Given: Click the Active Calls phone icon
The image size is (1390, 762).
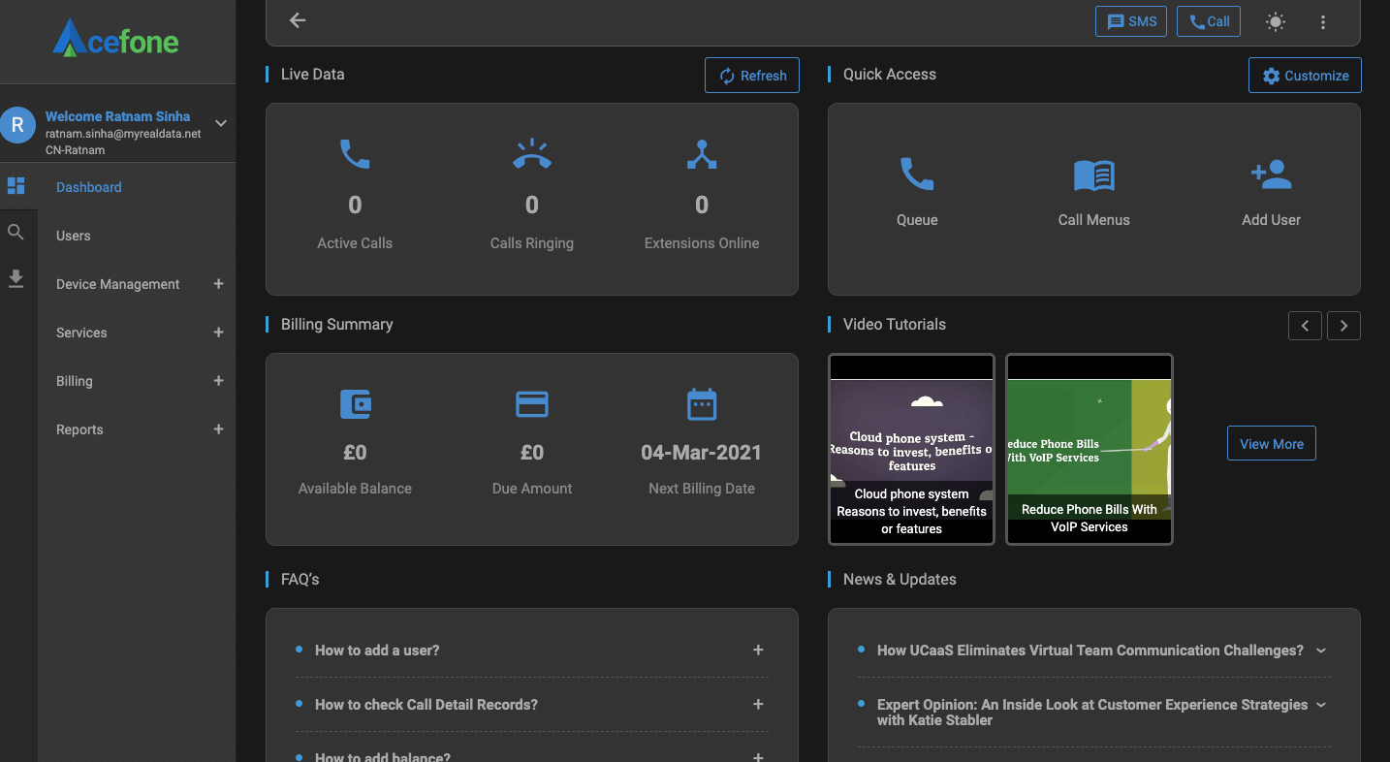Looking at the screenshot, I should tap(355, 154).
